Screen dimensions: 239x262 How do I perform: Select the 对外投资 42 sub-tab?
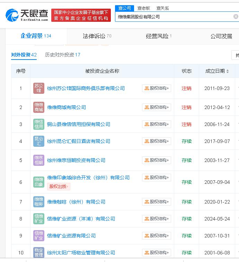pyautogui.click(x=24, y=55)
